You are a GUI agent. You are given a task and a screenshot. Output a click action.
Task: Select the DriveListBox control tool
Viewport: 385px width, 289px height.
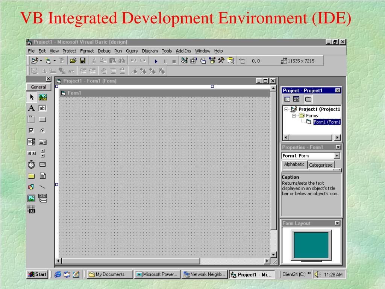coord(43,164)
